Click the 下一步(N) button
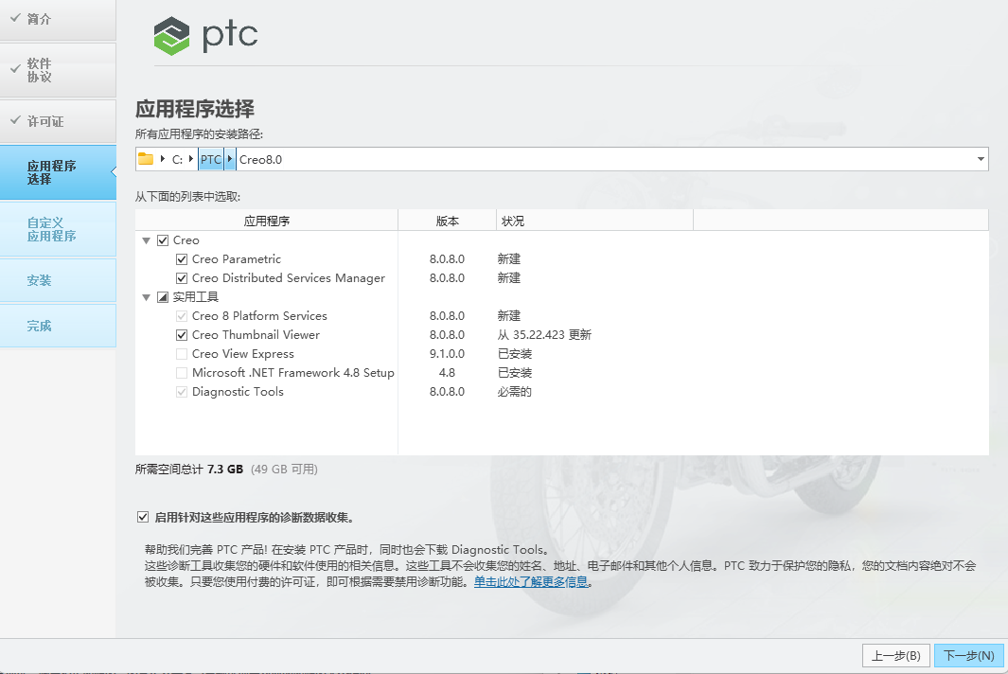This screenshot has height=674, width=1008. click(969, 655)
